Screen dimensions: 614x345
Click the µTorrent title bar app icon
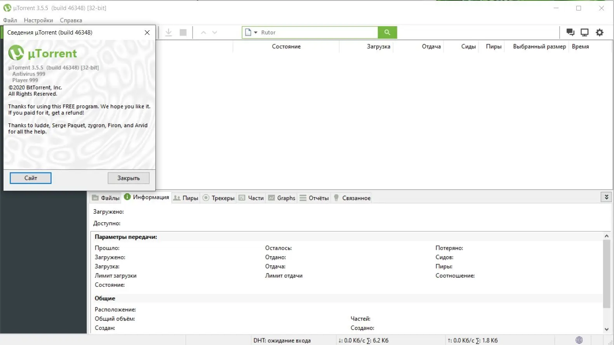[x=7, y=8]
